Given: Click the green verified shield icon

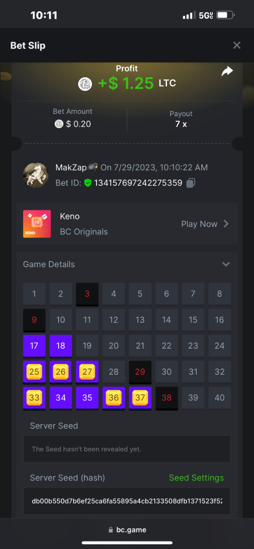Looking at the screenshot, I should tap(88, 183).
